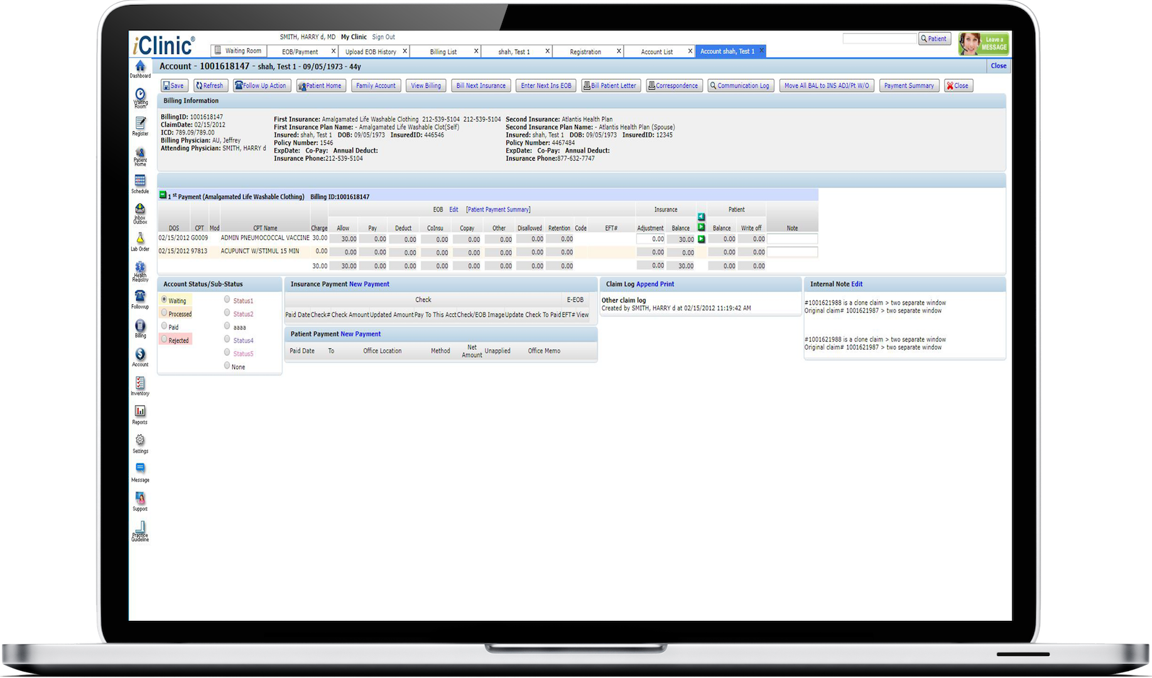Click the Bill Next Insurance button
This screenshot has height=678, width=1152.
[x=481, y=85]
